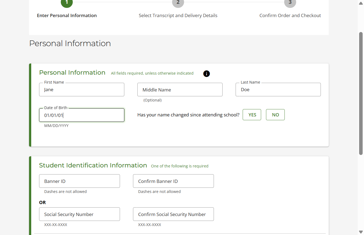Click the Date of Birth input field

tap(82, 115)
